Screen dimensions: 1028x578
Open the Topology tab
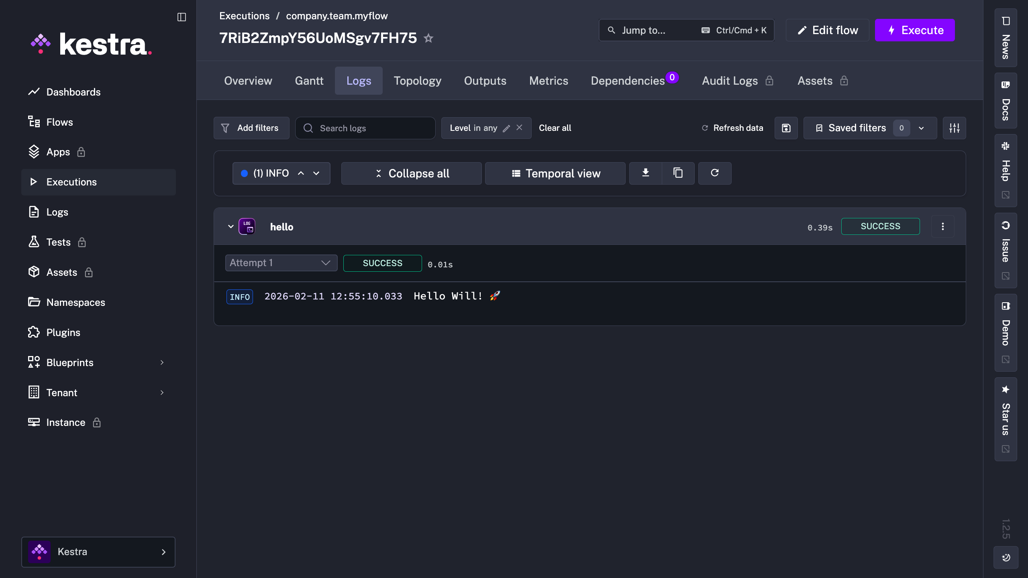pyautogui.click(x=417, y=81)
